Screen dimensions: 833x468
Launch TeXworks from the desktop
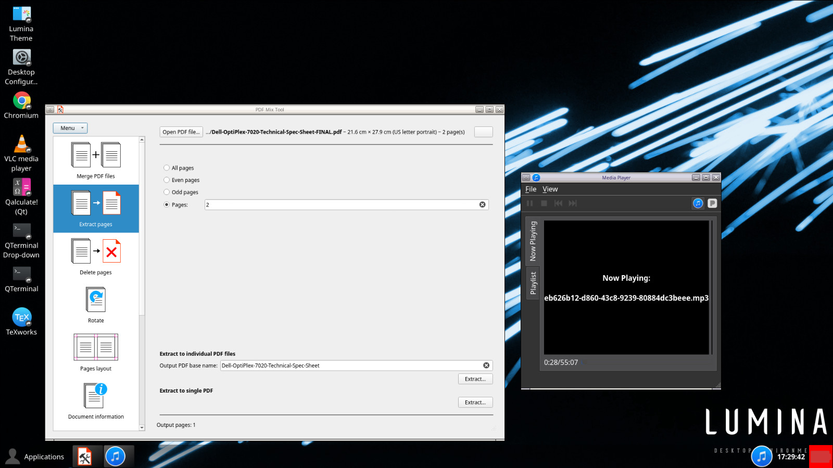pyautogui.click(x=21, y=322)
